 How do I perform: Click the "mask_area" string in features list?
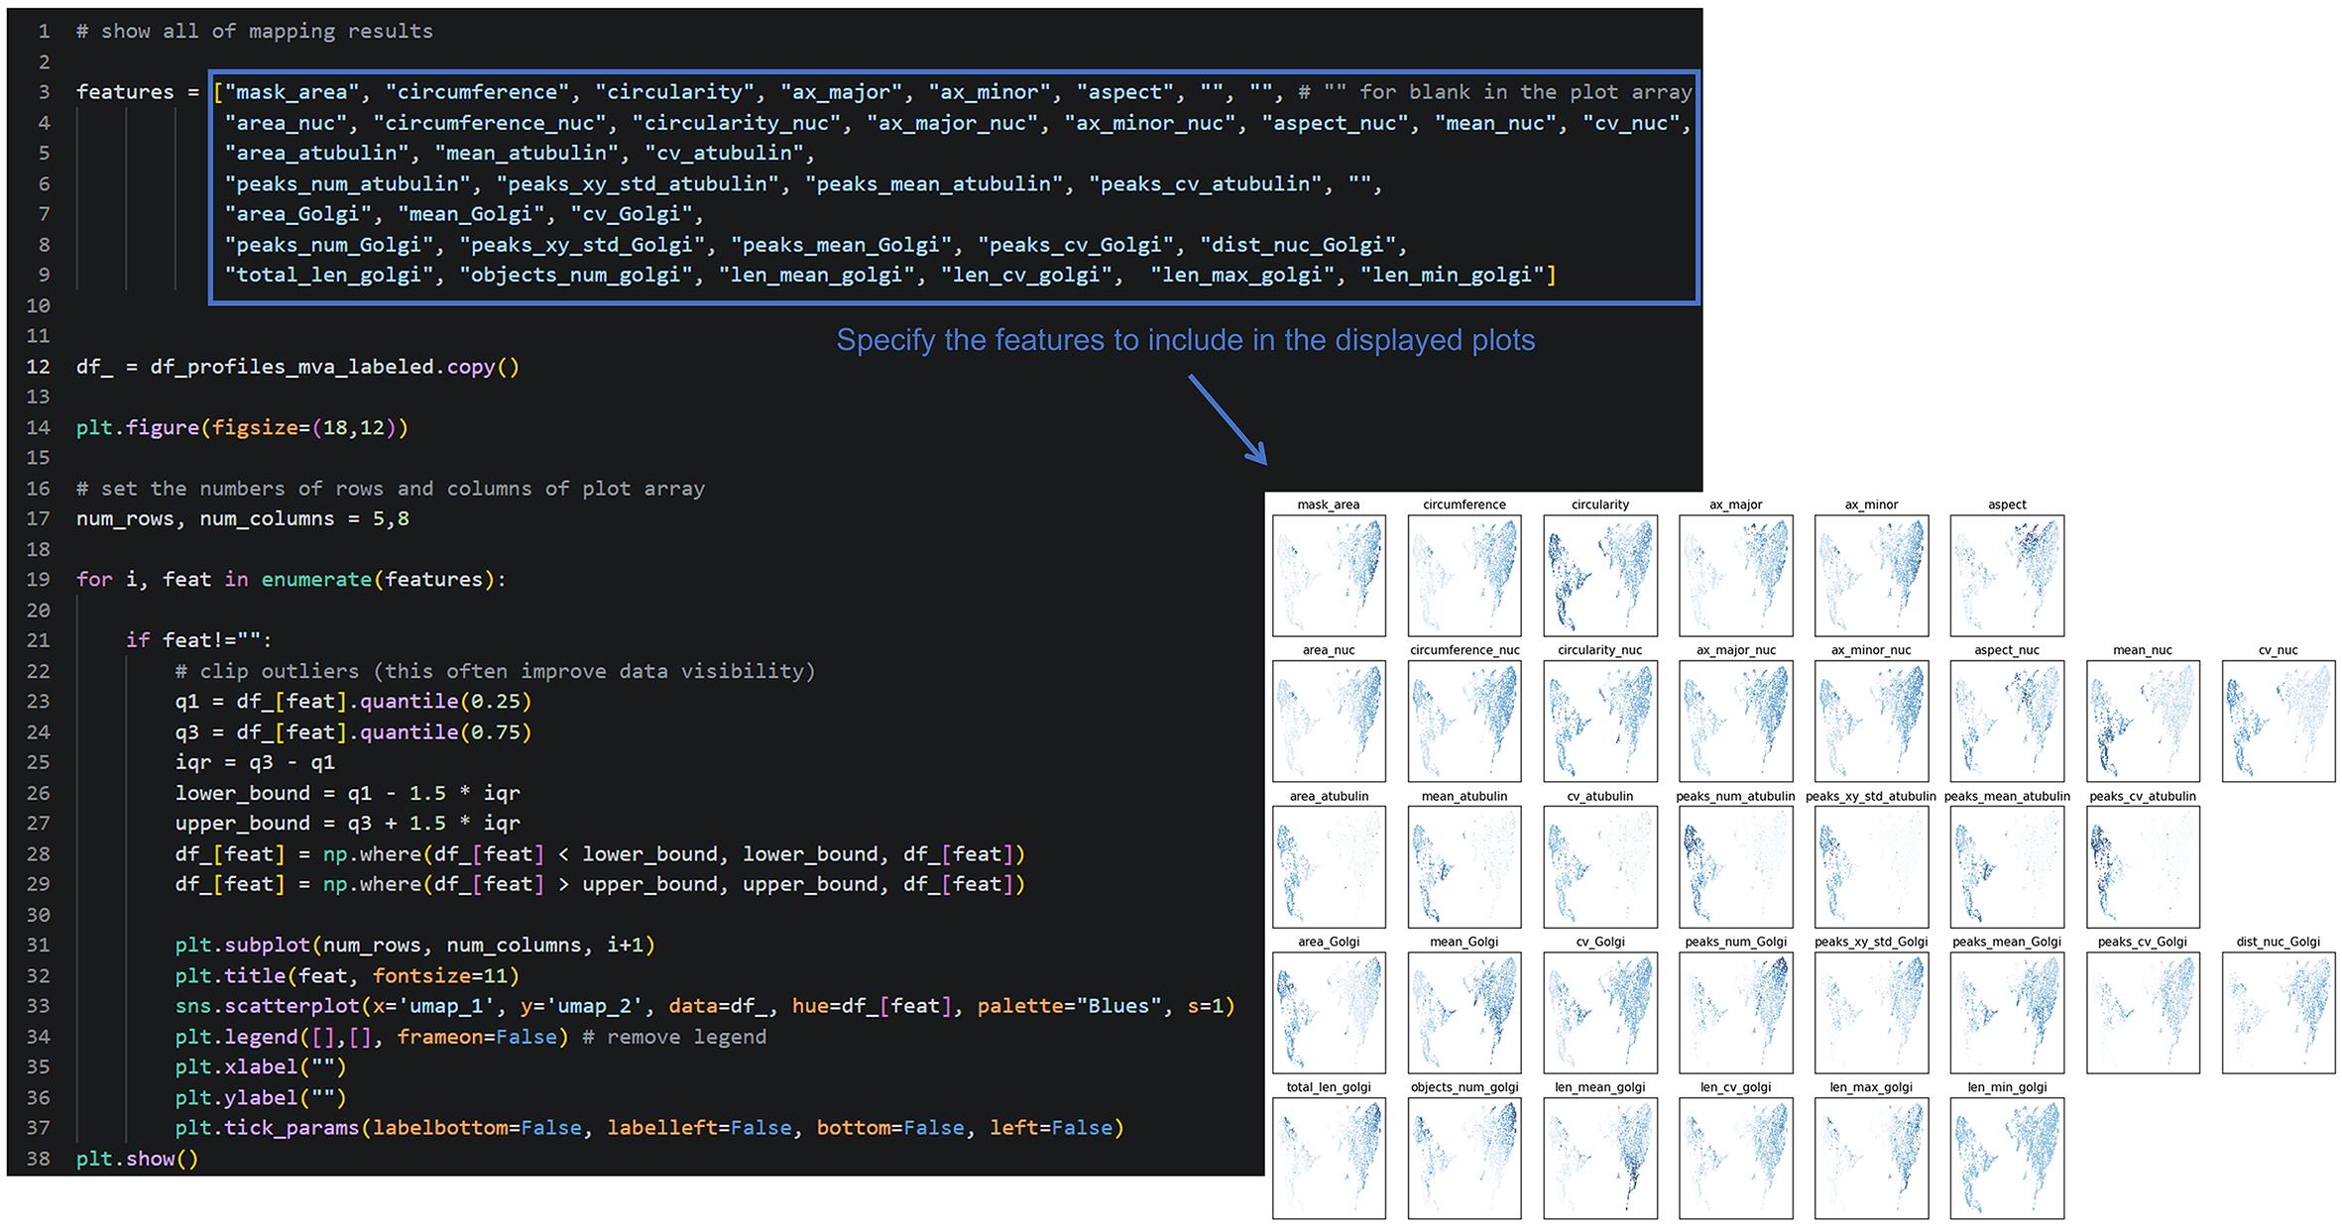[x=293, y=92]
